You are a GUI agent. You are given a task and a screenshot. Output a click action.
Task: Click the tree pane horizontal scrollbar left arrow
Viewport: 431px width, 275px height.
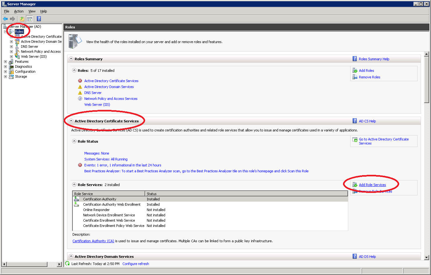[x=4, y=264]
